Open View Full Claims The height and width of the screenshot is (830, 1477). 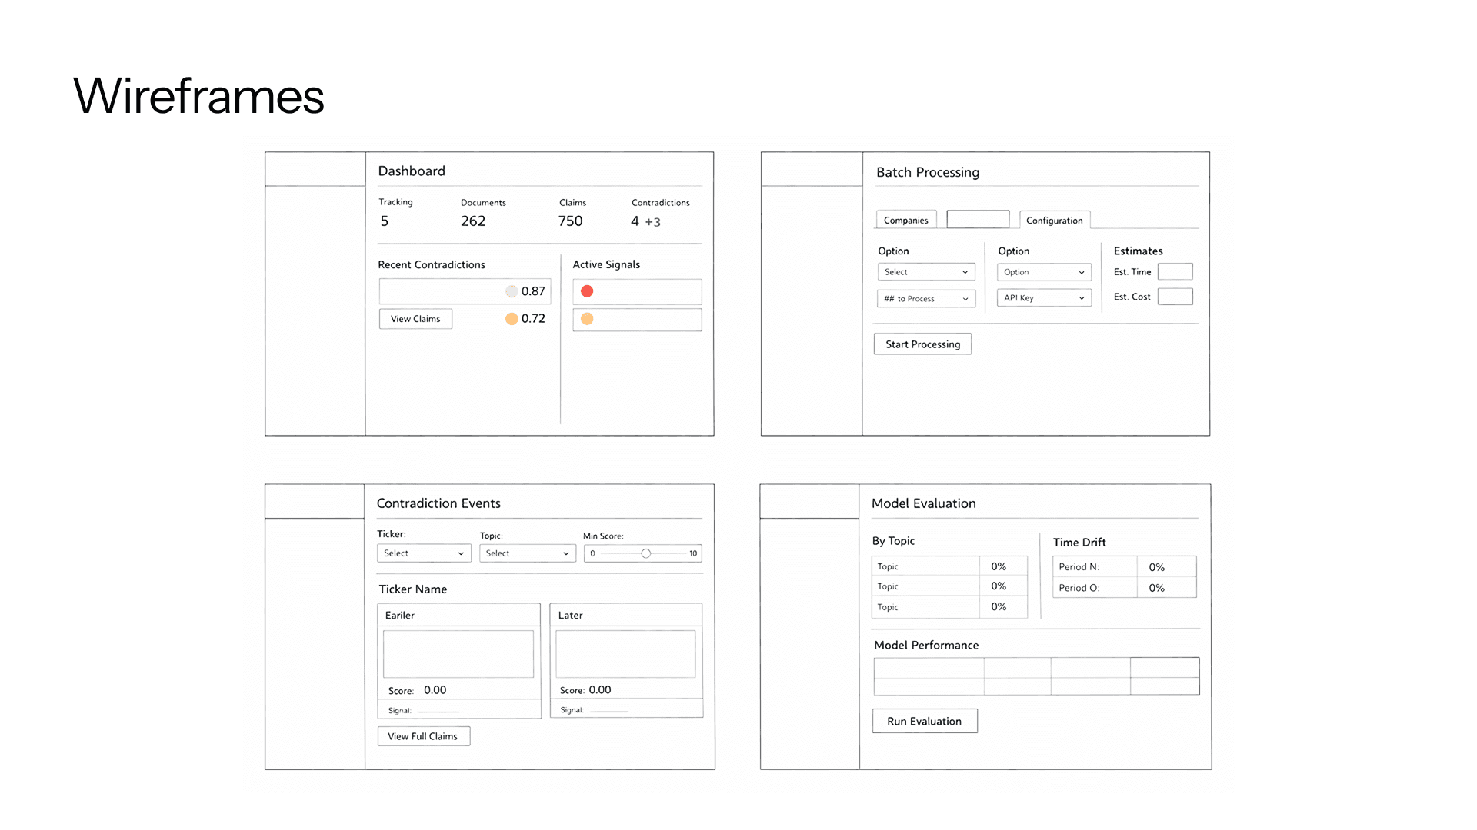(423, 736)
